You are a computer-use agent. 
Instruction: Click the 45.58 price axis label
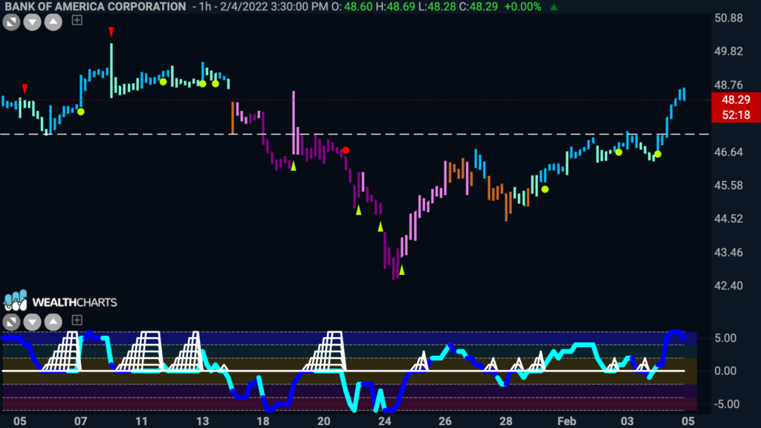pos(728,186)
